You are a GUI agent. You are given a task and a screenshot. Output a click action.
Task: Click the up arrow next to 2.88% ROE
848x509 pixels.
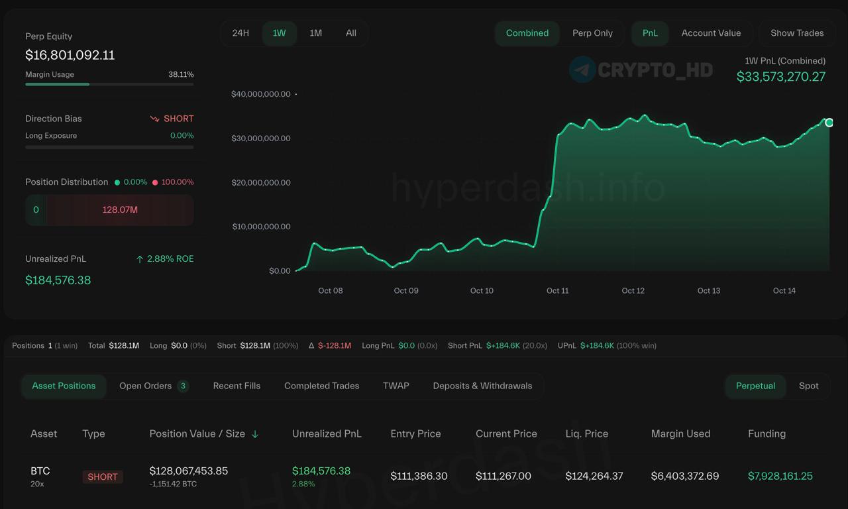pos(139,259)
